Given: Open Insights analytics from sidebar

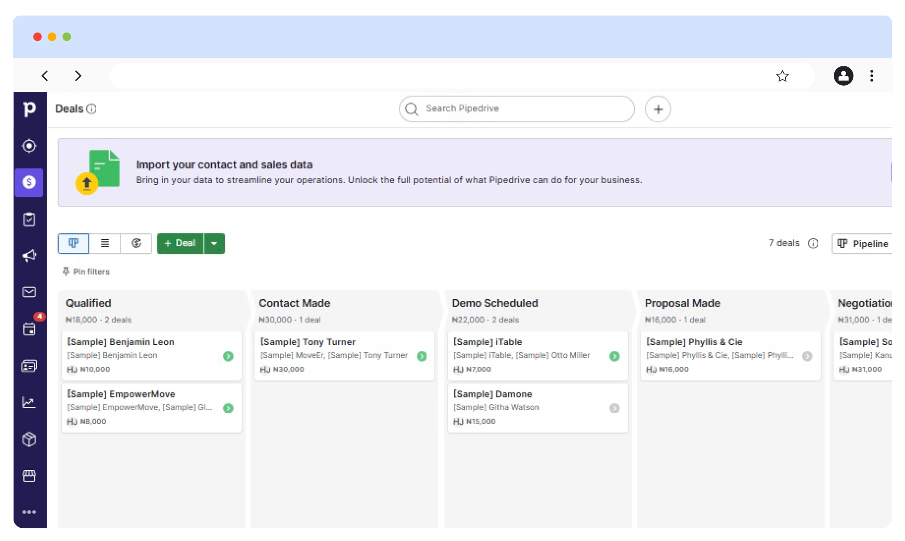Looking at the screenshot, I should (x=29, y=403).
